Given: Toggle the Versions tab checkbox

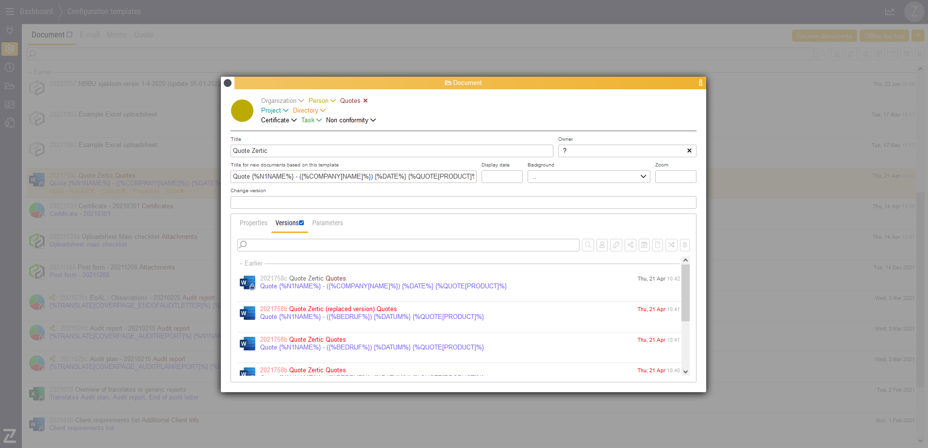Looking at the screenshot, I should (x=301, y=223).
